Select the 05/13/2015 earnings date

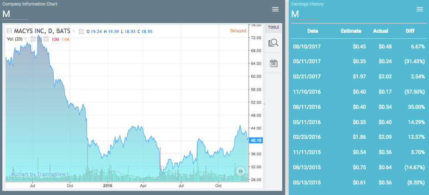[x=307, y=183]
